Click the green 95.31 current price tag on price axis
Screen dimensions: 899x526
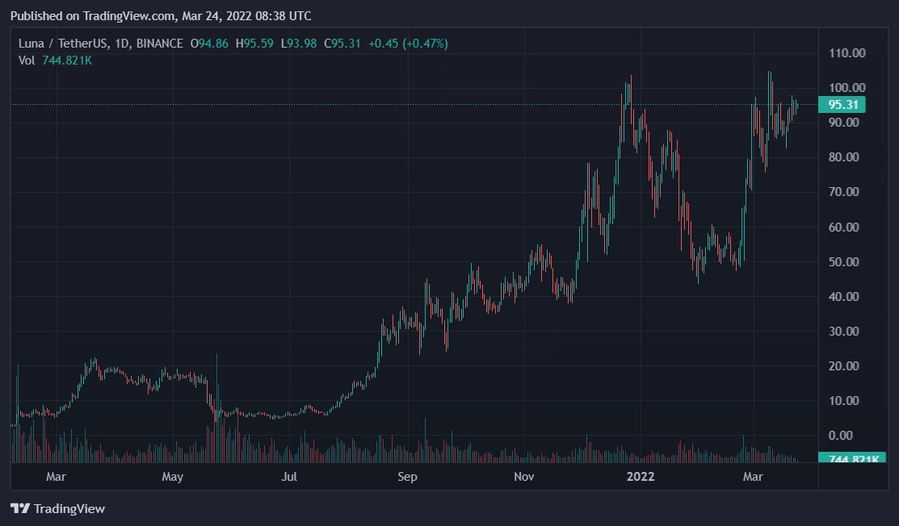tap(842, 105)
